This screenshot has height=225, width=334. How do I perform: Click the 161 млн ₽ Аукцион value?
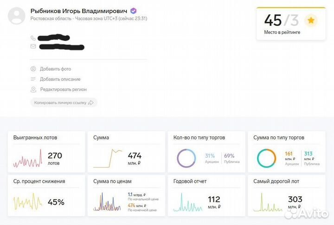point(292,158)
